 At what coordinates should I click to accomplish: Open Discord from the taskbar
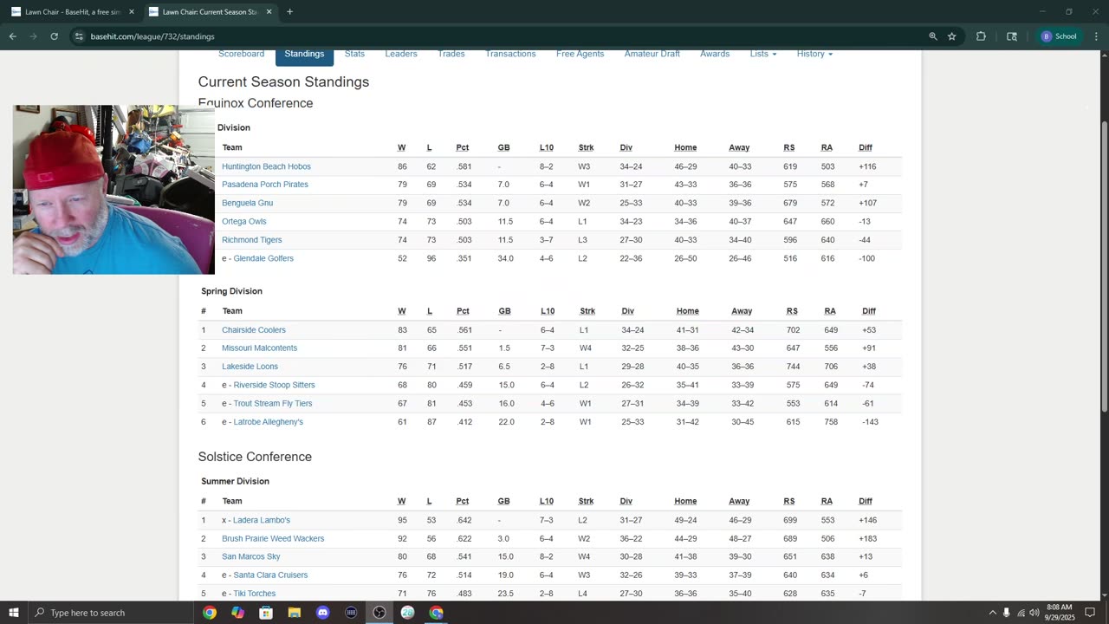coord(322,613)
